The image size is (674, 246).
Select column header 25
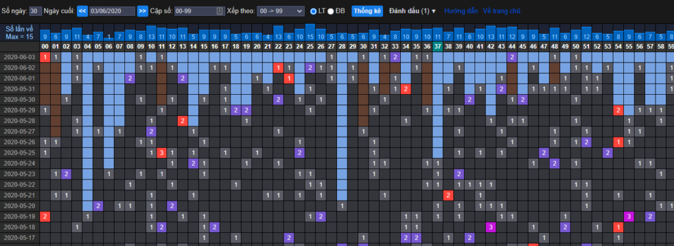pos(311,46)
